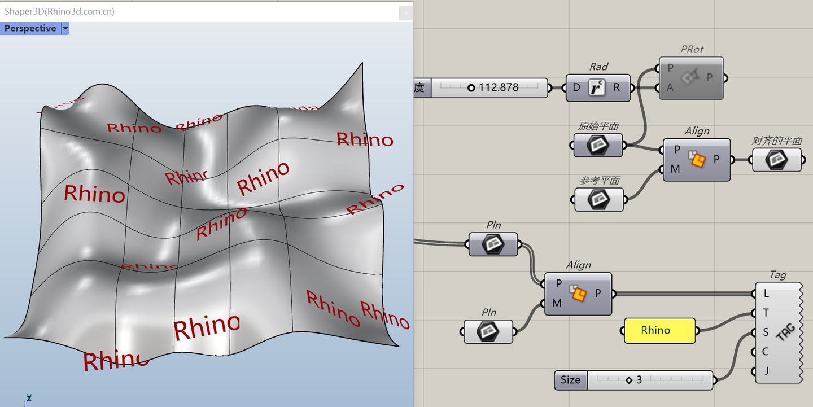This screenshot has height=407, width=813.
Task: Click the upper Align component icon
Action: point(697,160)
